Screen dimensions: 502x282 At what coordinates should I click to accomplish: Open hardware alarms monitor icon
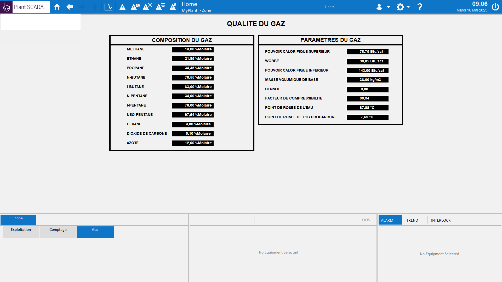tap(160, 7)
